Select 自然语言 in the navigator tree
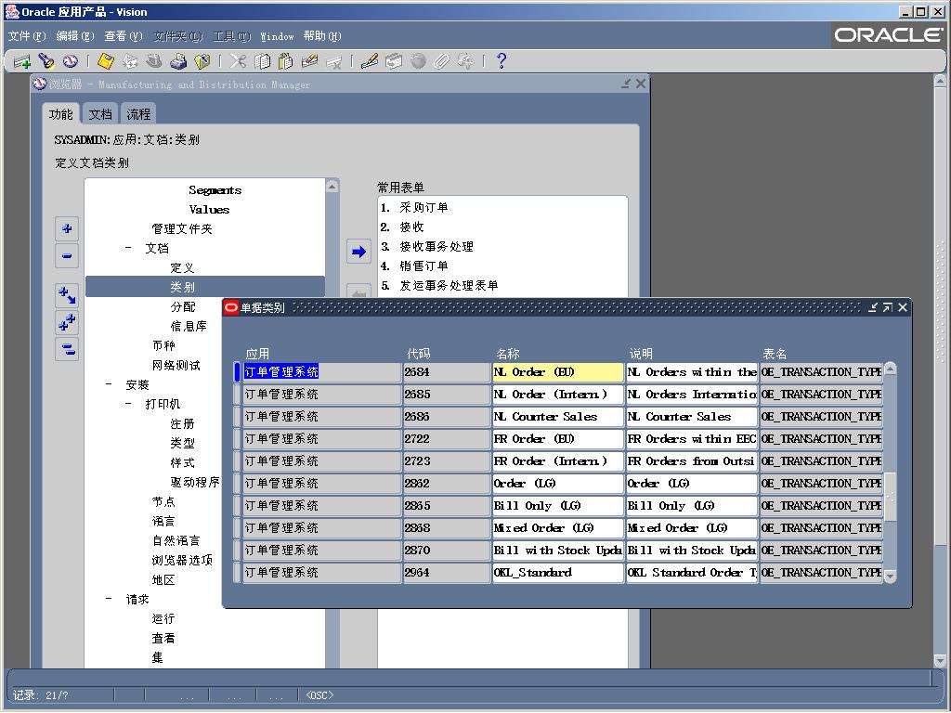This screenshot has height=713, width=951. [x=176, y=541]
